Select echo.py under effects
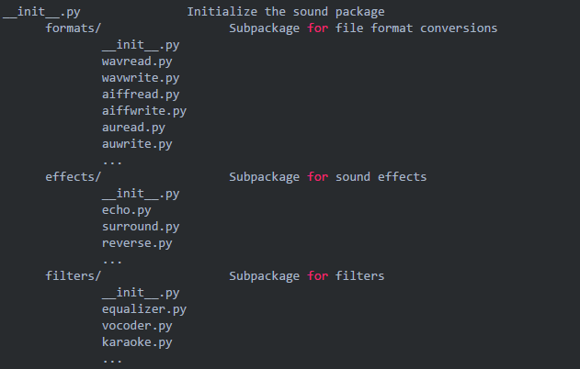Screen dimensions: 580x369 (127, 210)
